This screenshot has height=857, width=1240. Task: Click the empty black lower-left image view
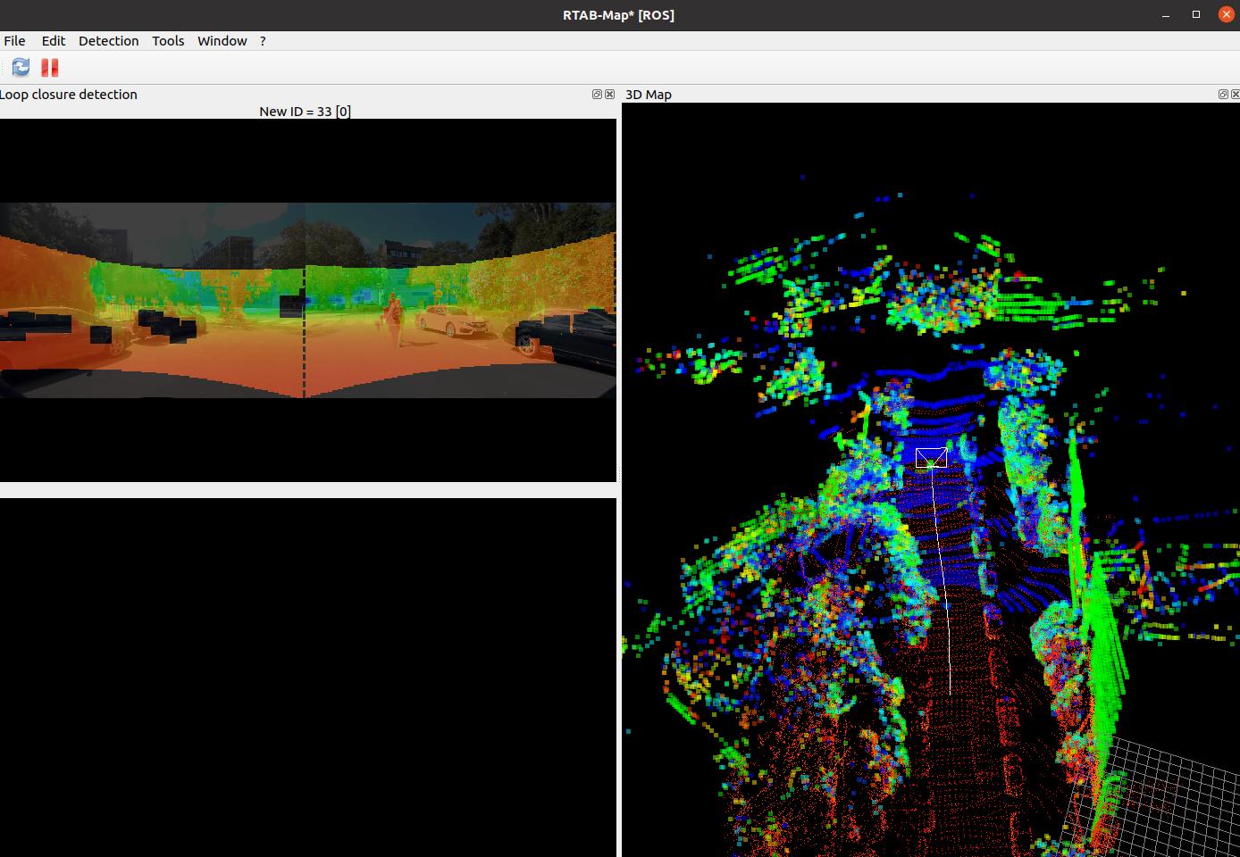coord(307,677)
